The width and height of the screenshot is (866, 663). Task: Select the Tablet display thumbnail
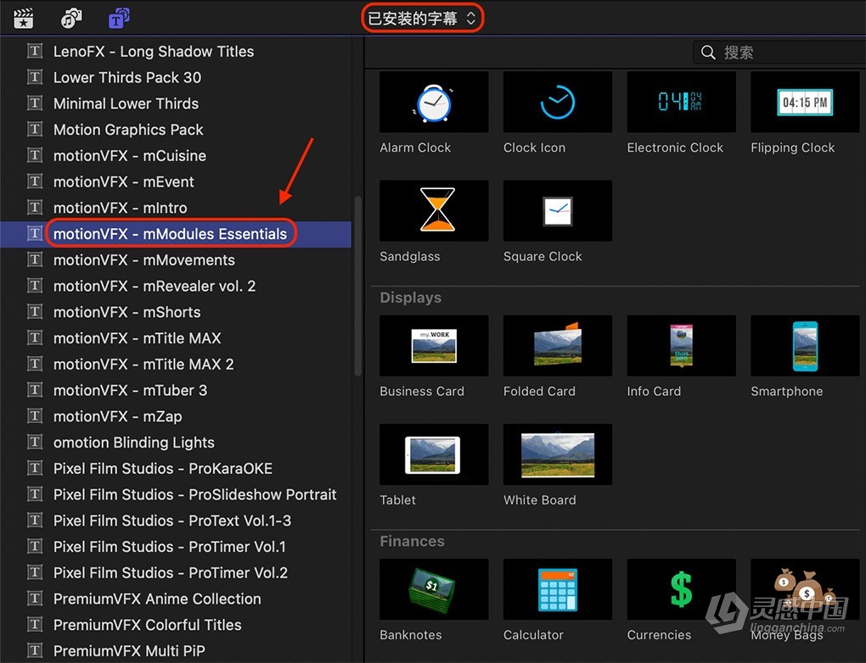click(434, 454)
